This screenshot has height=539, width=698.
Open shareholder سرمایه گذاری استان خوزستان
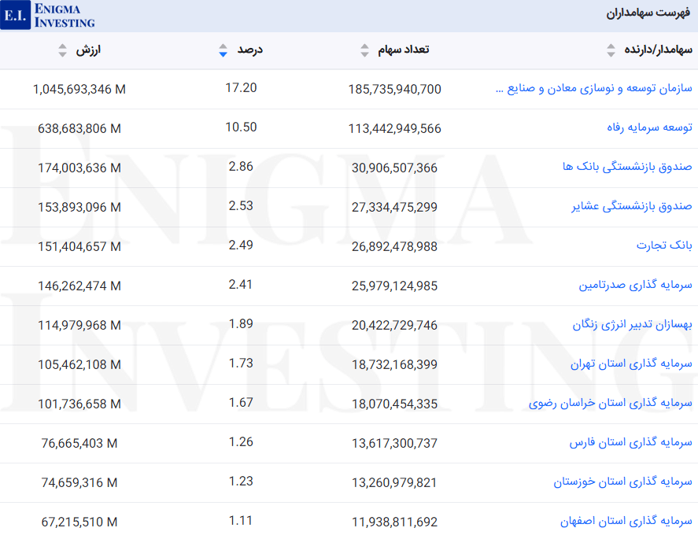click(x=622, y=482)
